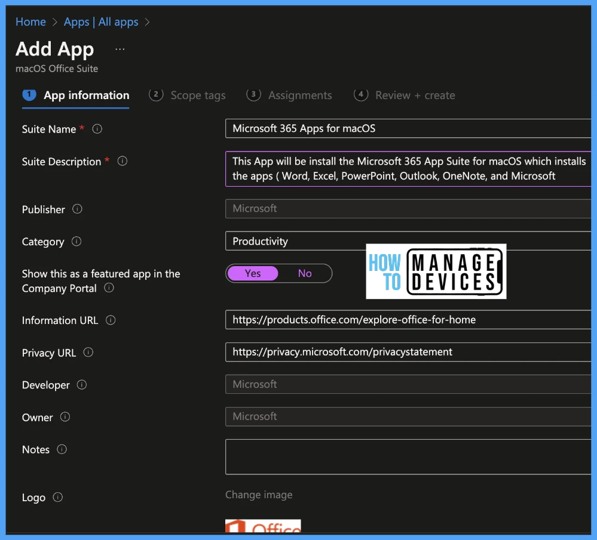Click the Developer info icon
This screenshot has width=597, height=540.
click(x=82, y=385)
